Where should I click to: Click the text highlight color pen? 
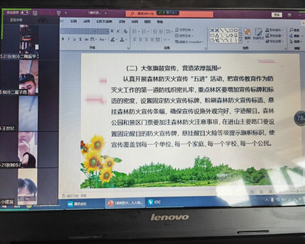tap(113, 40)
